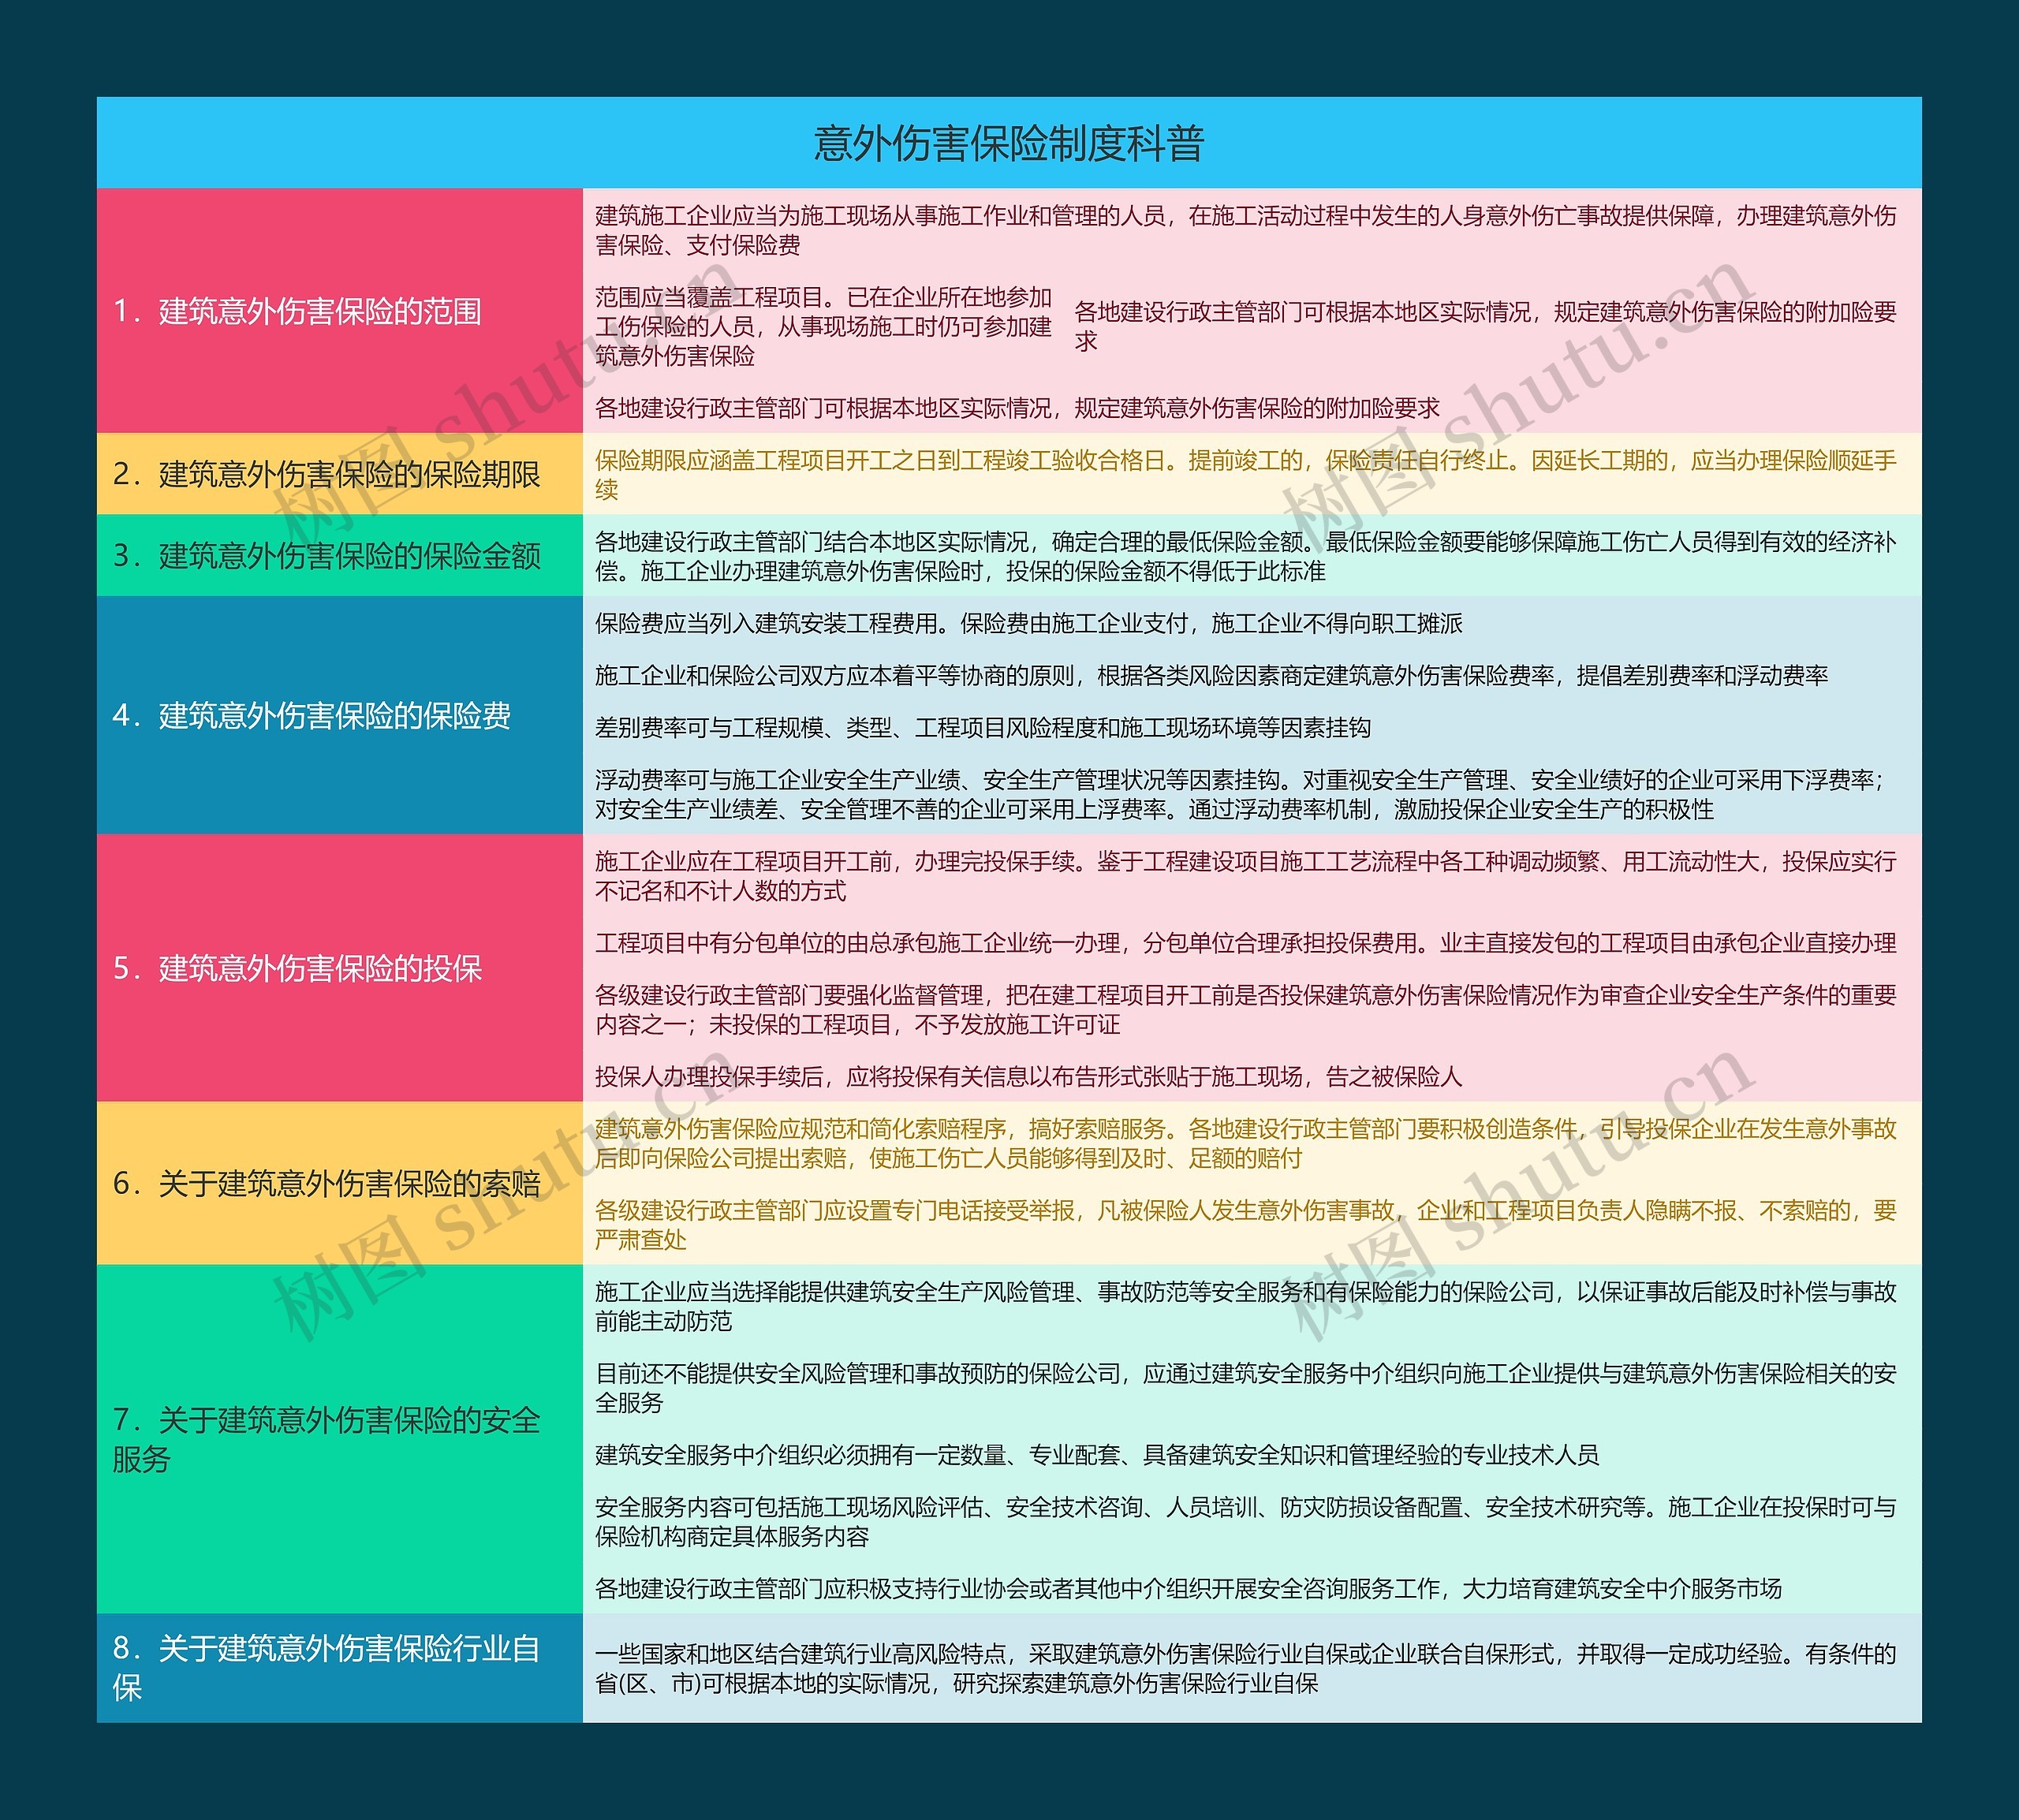Select heading 5. 建筑意外伤害保险的投保
Screen dimensions: 2019x1820
coord(297,968)
